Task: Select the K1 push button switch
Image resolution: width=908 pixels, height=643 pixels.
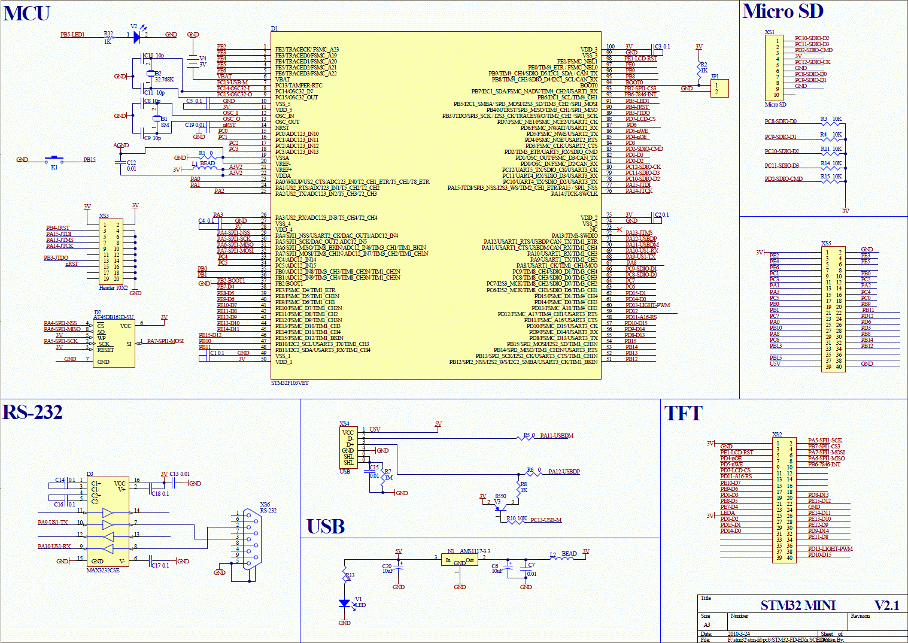Action: [54, 160]
